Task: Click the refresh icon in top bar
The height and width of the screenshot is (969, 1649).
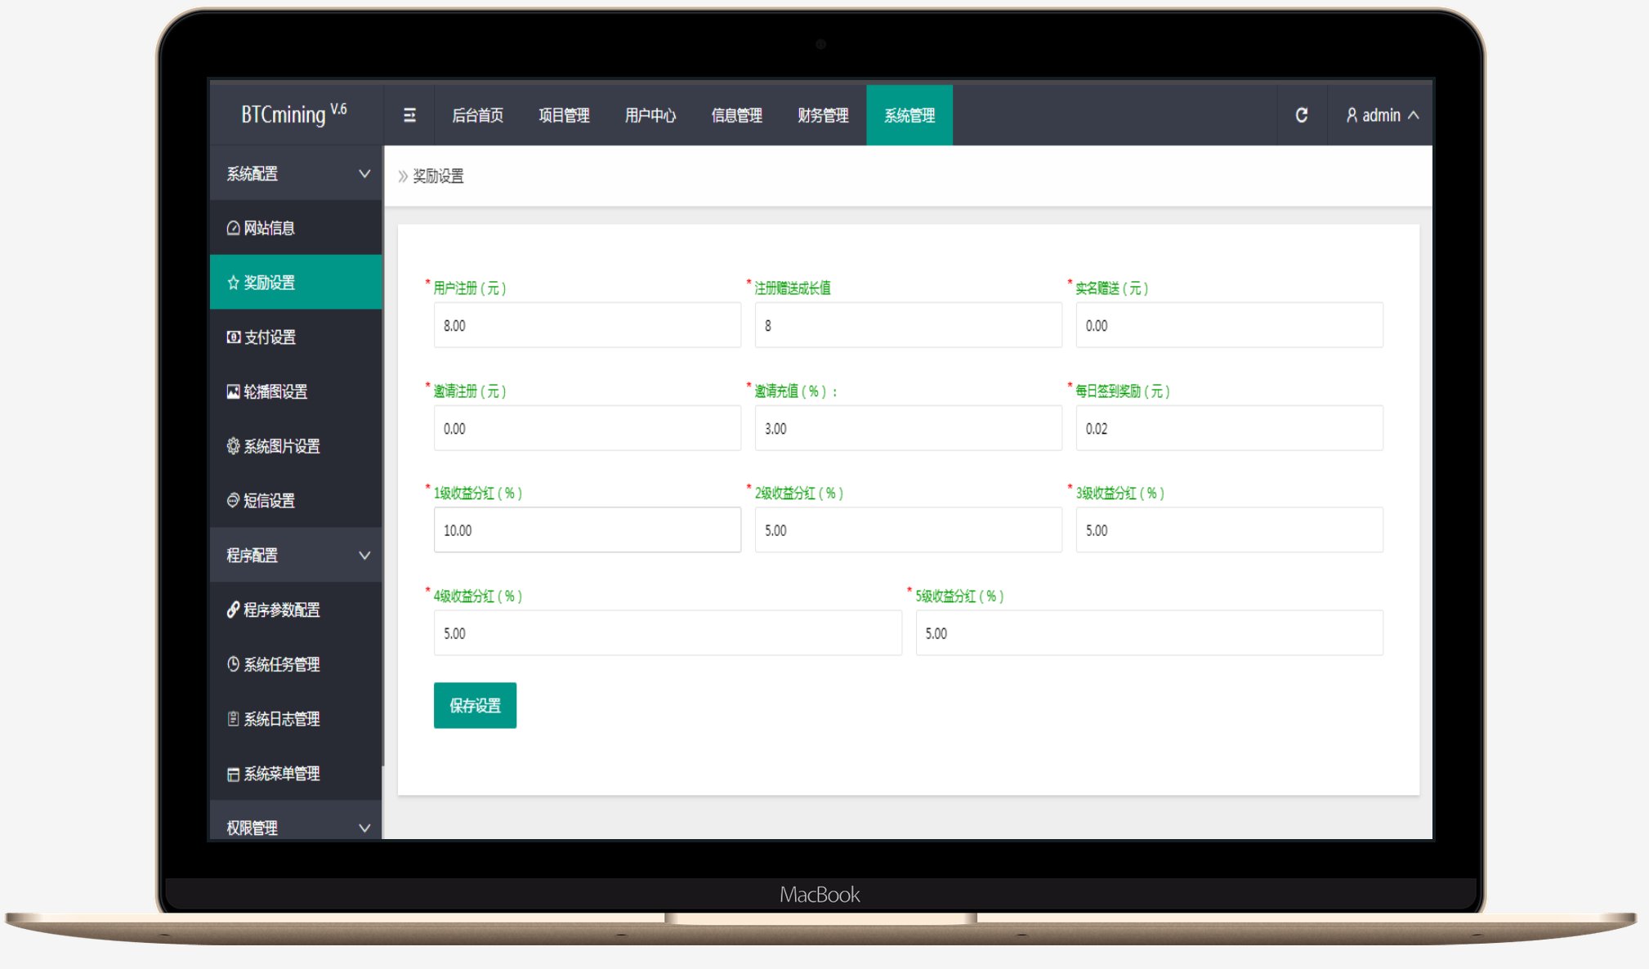Action: (x=1302, y=115)
